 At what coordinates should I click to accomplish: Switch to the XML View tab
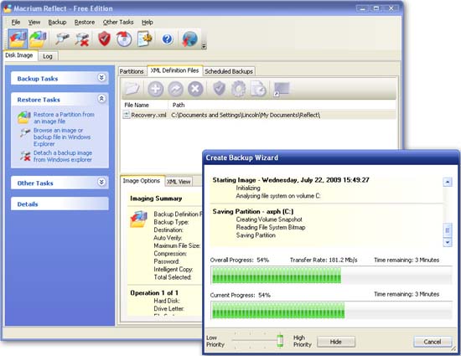179,182
